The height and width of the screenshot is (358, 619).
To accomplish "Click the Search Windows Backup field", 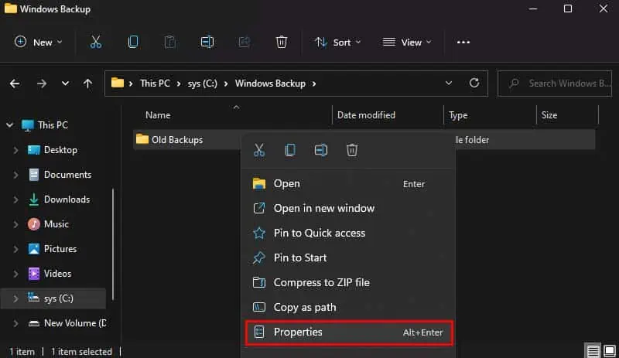I will (555, 84).
